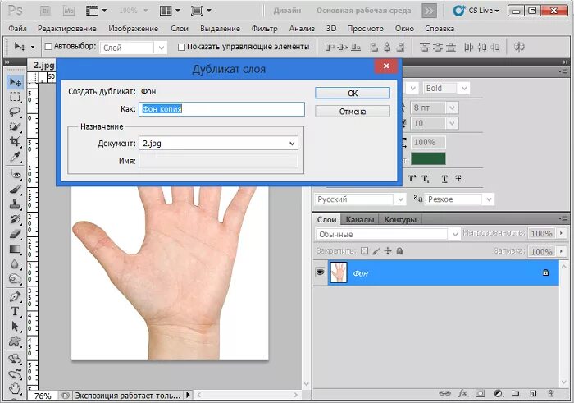
Task: Launch Mini Bridge from top bar
Action: coord(69,11)
